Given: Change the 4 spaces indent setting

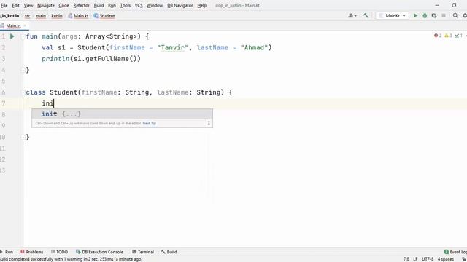Looking at the screenshot, I should (446, 259).
